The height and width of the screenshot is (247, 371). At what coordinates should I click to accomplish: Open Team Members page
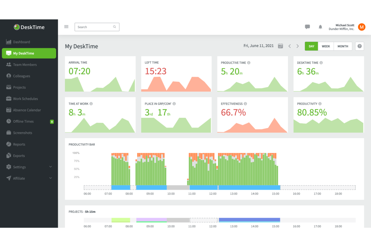(x=29, y=65)
